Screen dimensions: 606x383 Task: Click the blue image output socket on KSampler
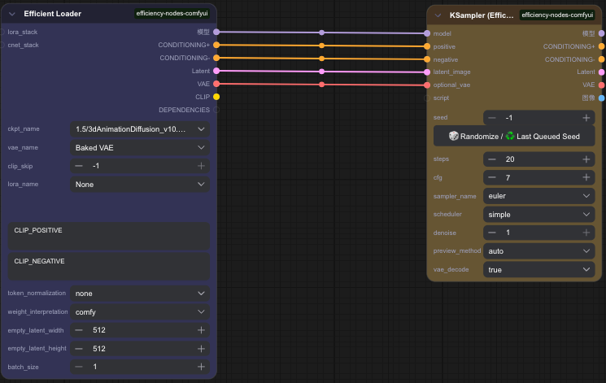(x=601, y=98)
